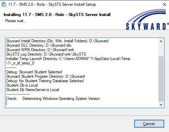Click the '\1\_ir_sf_temp_0' line
Viewport: 169px width, 132px height.
20,63
